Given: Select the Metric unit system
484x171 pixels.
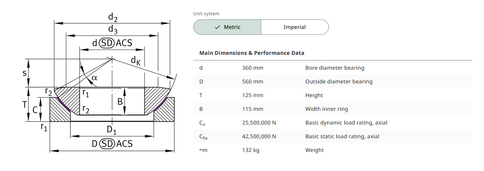Looking at the screenshot, I should (x=227, y=27).
